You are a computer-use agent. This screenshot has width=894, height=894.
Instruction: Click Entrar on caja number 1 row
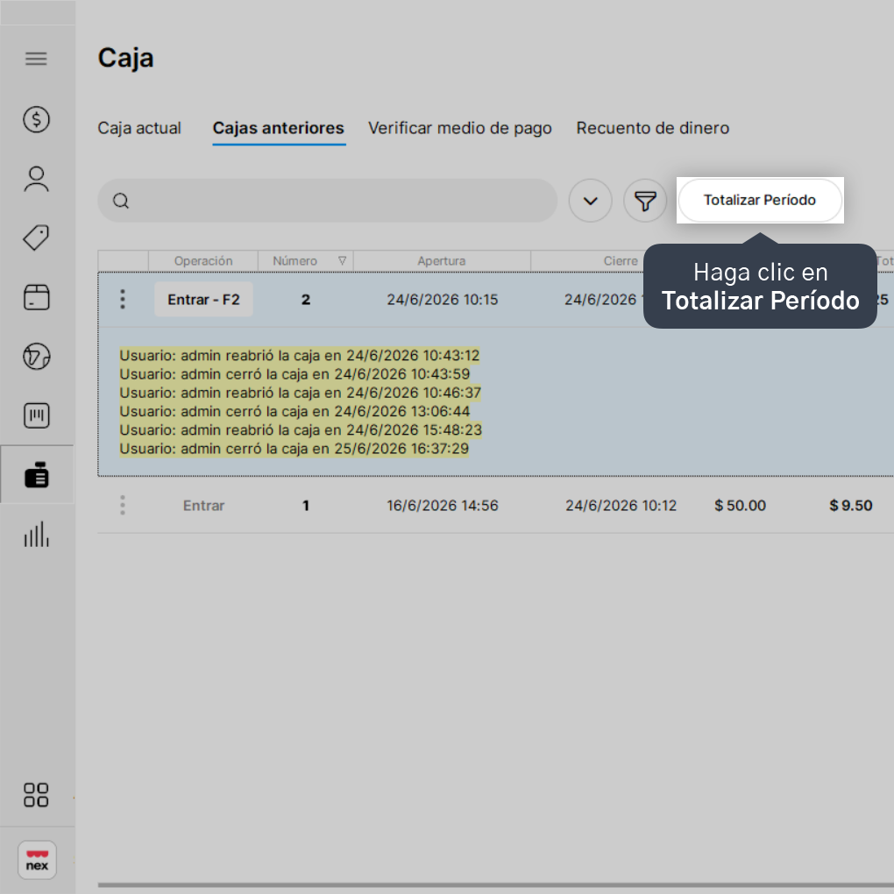pyautogui.click(x=203, y=505)
